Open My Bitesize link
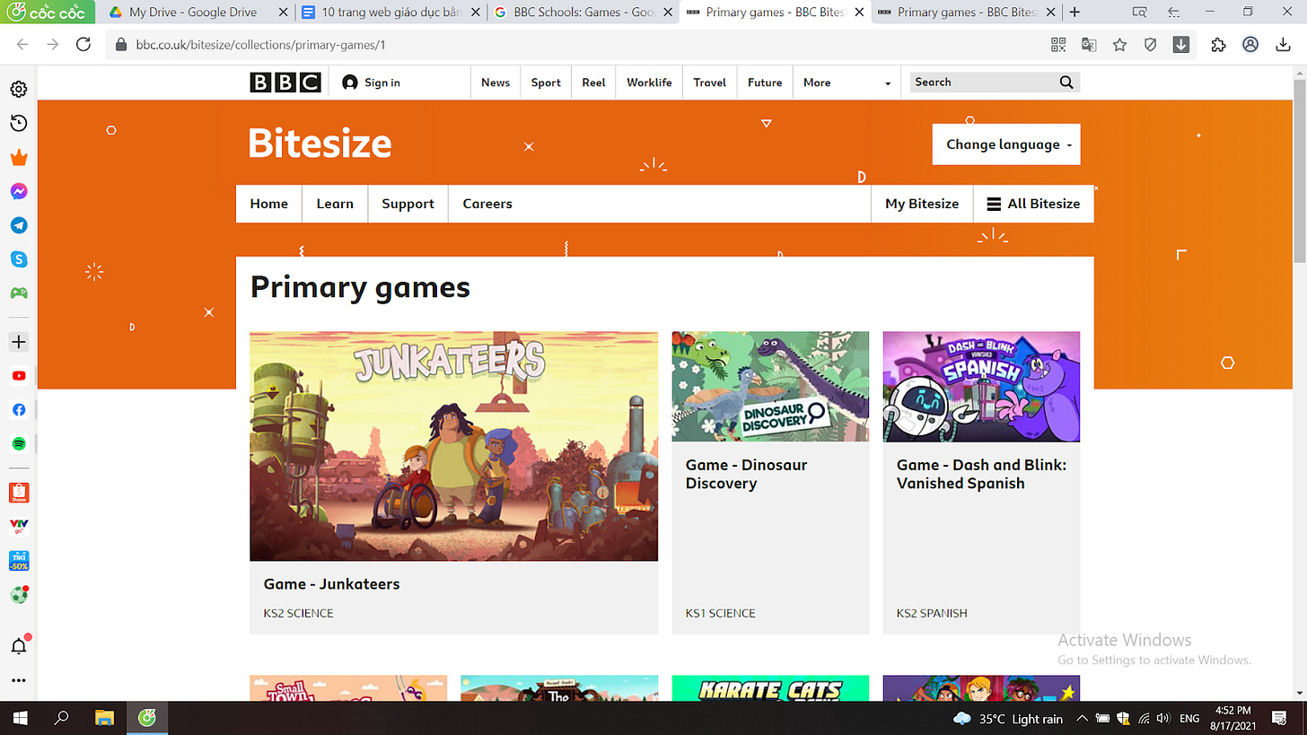 coord(922,204)
